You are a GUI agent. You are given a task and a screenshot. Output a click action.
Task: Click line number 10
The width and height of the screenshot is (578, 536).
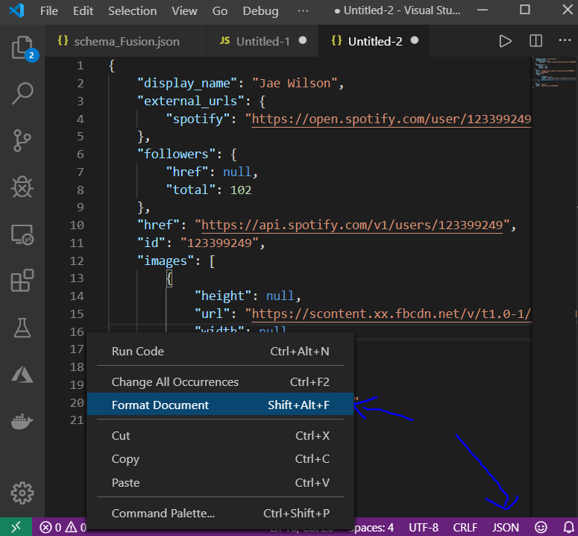[77, 225]
